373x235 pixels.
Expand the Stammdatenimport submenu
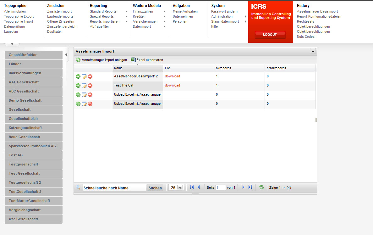(246, 21)
